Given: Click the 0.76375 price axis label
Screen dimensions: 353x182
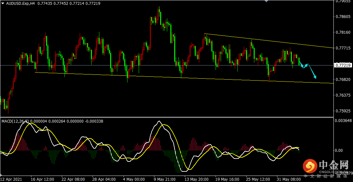Looking at the screenshot, I should tap(342, 96).
